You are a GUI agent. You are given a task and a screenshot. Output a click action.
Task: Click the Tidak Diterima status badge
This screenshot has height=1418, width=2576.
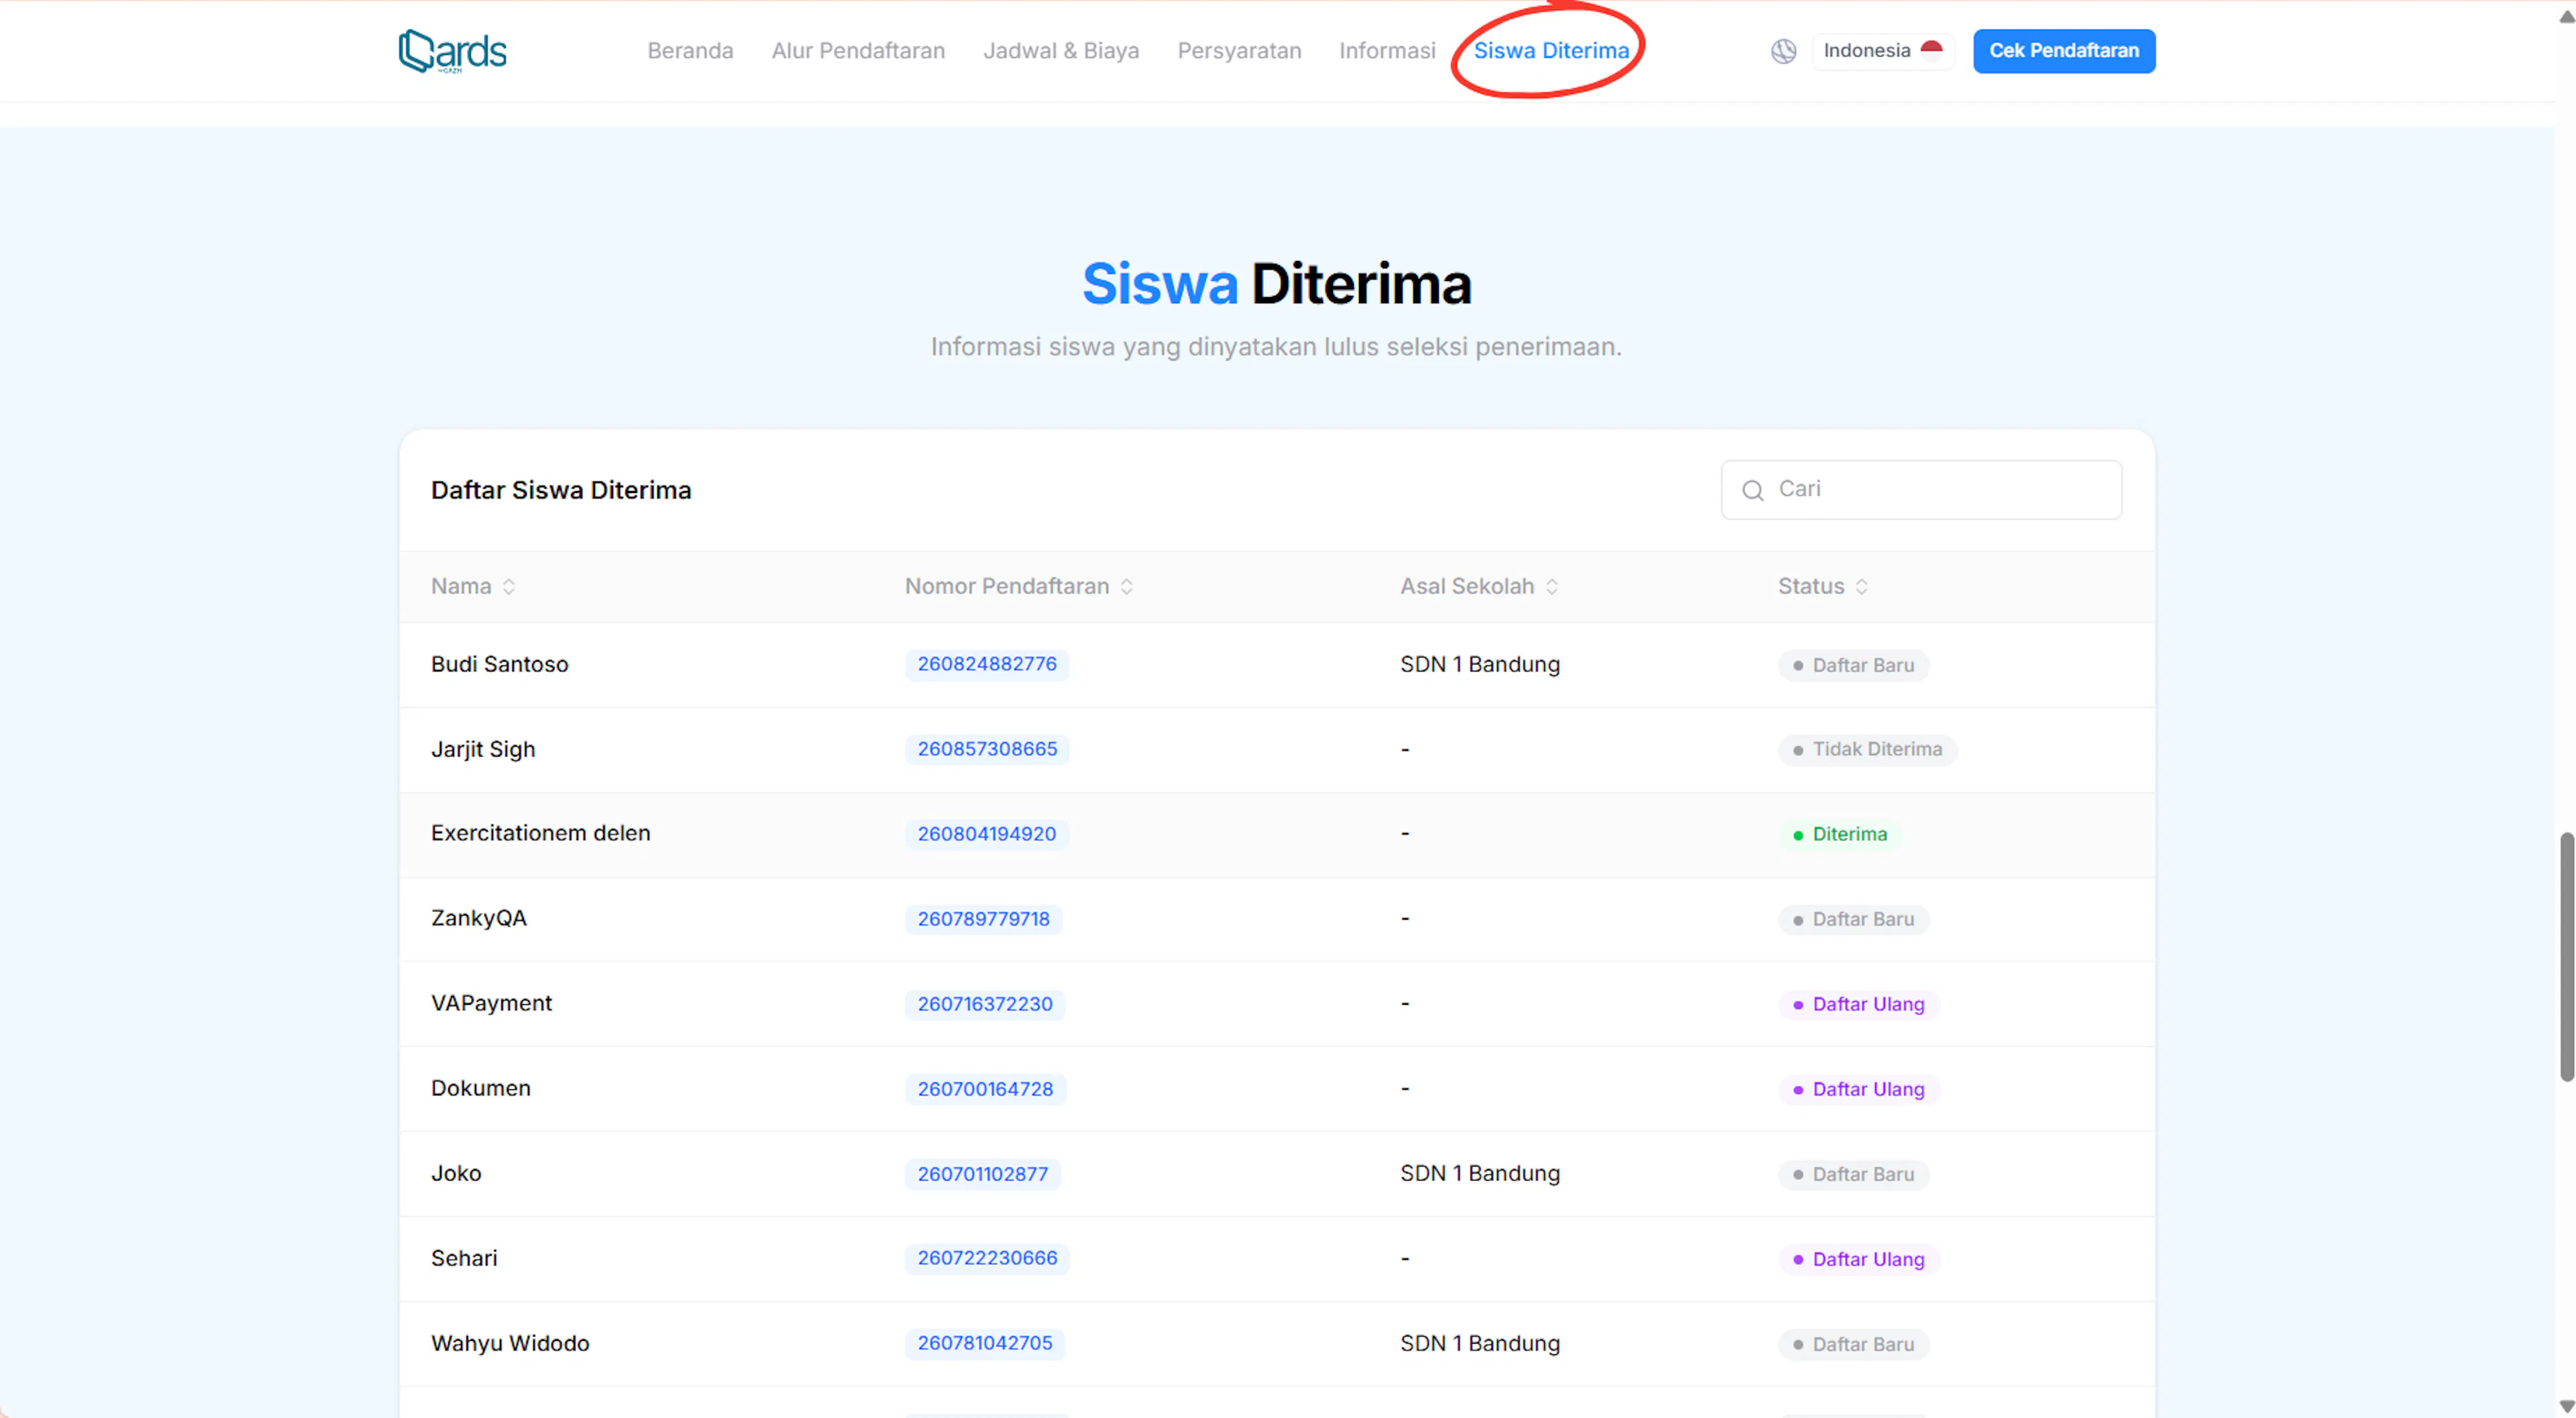(1867, 750)
